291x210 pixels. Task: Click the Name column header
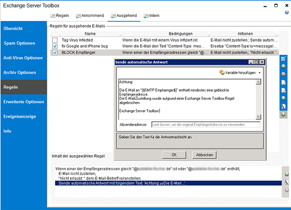(90, 33)
